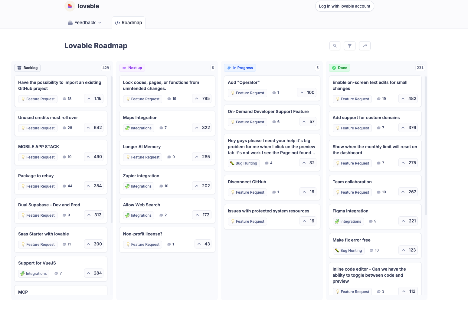Open Feature Request tag on 'MOBILE APP STACK'
The height and width of the screenshot is (310, 468).
point(38,157)
